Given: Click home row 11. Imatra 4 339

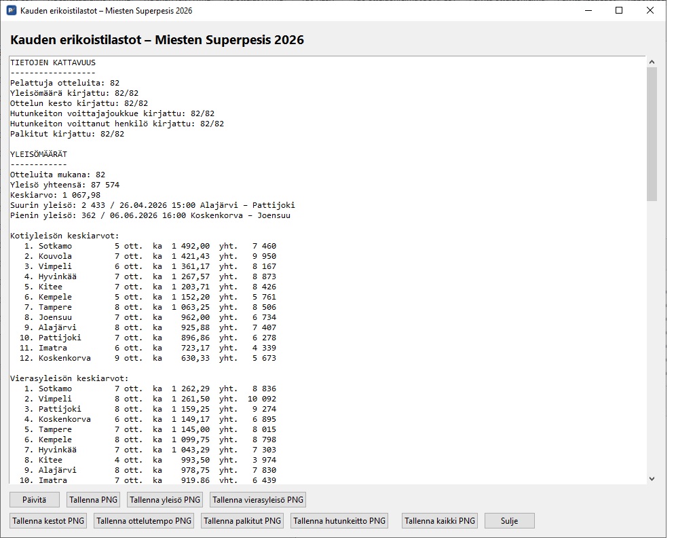Looking at the screenshot, I should [x=147, y=348].
